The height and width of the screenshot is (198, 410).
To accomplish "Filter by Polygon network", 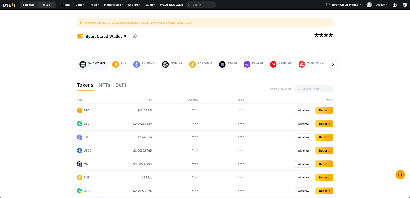I will (253, 64).
